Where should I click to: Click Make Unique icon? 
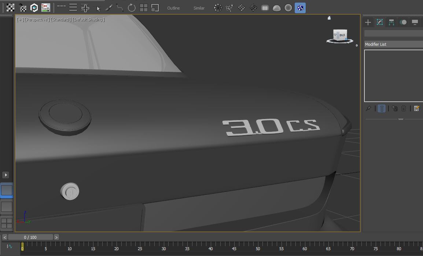395,108
